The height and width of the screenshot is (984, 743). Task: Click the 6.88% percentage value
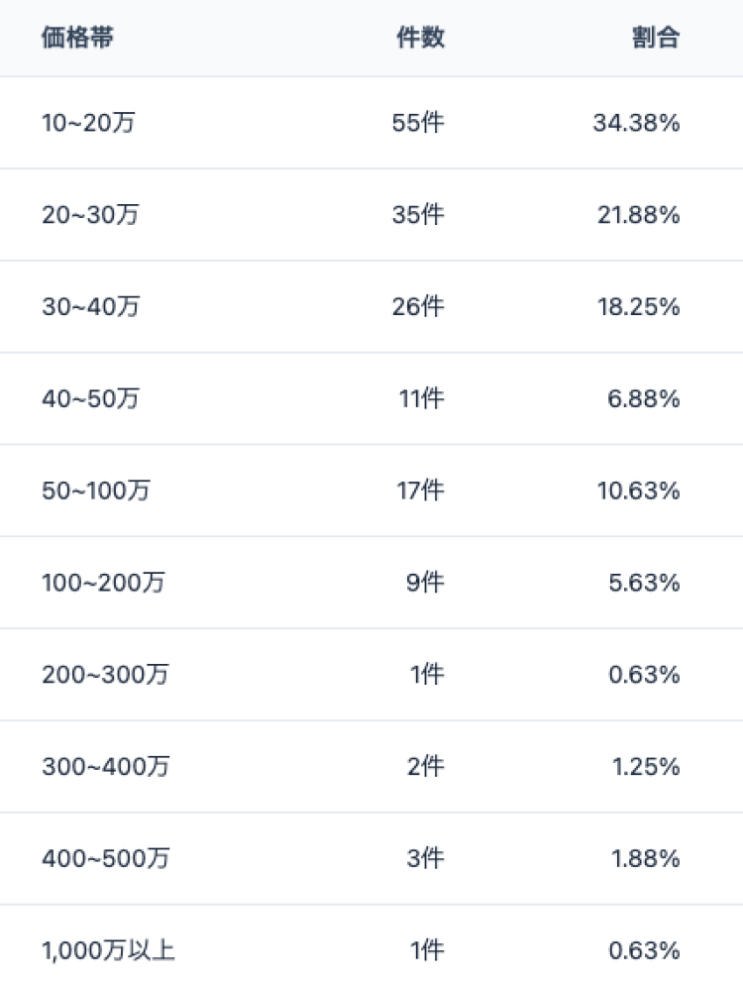644,399
